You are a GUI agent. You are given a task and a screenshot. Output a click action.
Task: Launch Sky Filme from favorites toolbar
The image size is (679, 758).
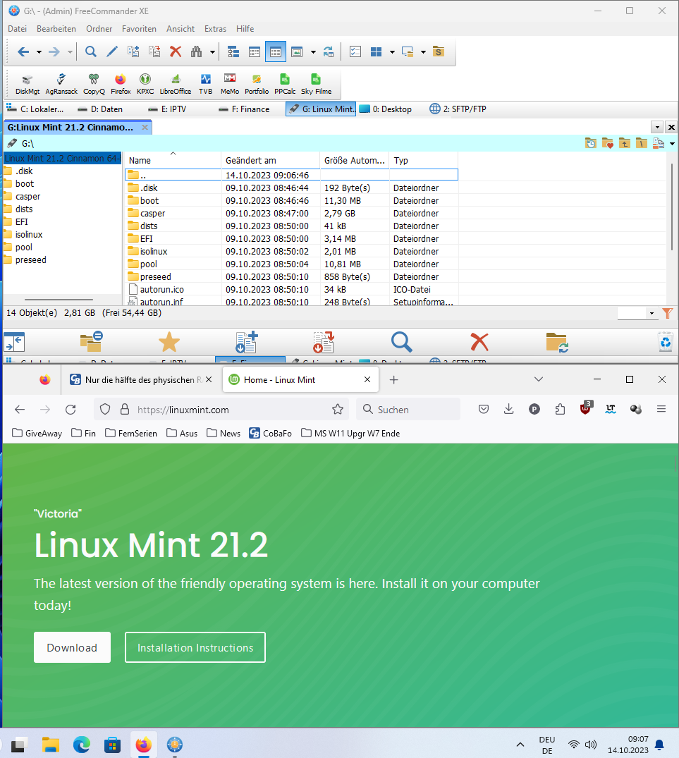click(x=316, y=84)
